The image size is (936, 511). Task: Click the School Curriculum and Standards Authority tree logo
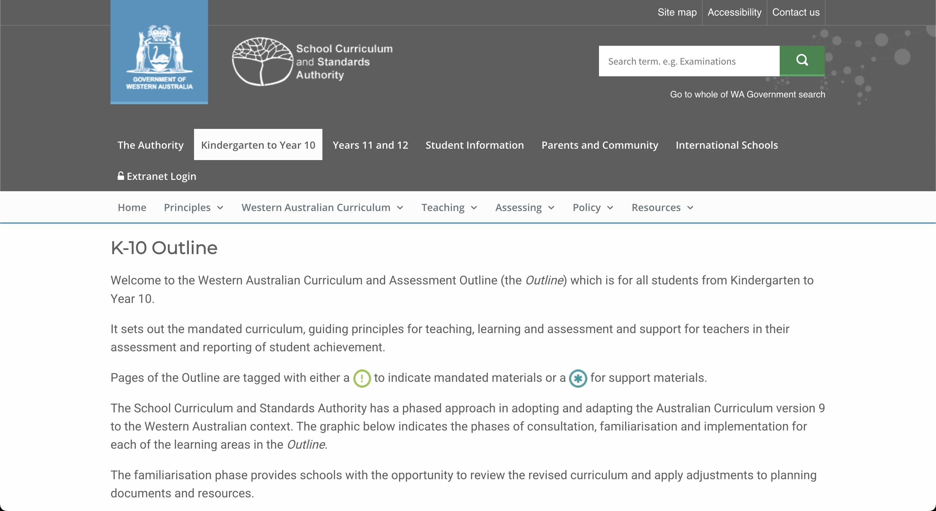click(x=262, y=61)
